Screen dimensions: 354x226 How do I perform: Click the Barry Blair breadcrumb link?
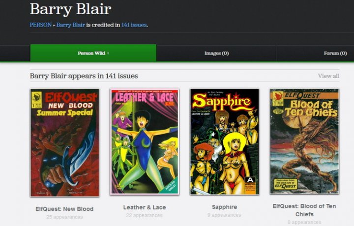71,25
